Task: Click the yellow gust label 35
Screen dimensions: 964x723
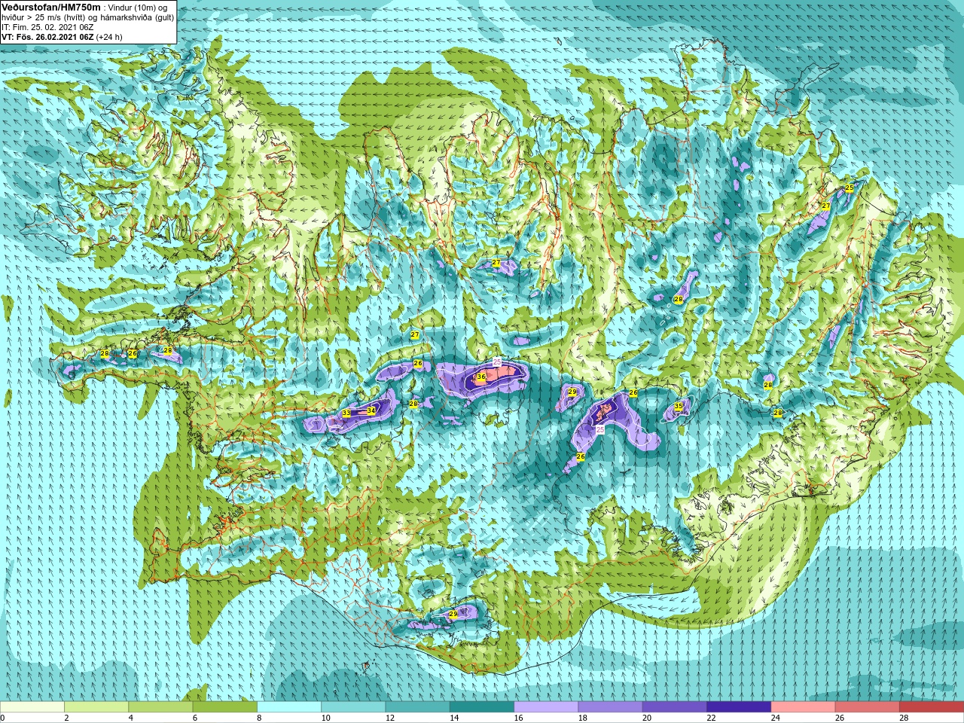Action: [679, 406]
